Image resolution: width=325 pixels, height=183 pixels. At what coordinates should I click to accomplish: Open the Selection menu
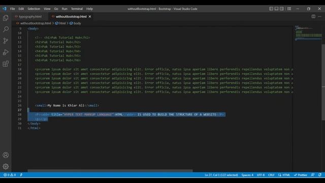coord(34,9)
